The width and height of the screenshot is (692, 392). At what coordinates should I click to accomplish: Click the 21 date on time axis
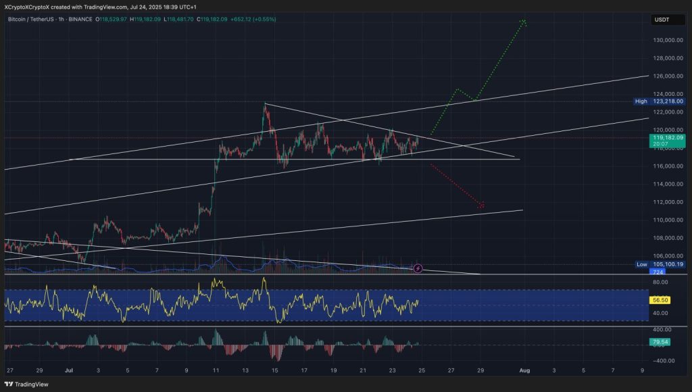(x=363, y=371)
